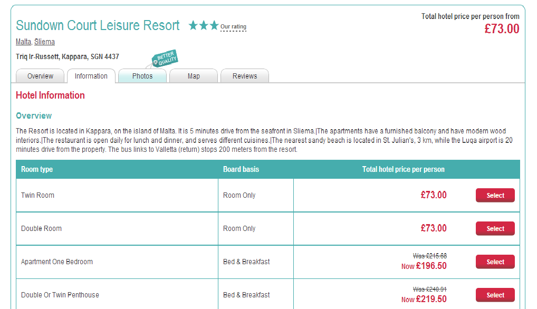Click the Now £219.50 price
Image resolution: width=537 pixels, height=309 pixels.
pyautogui.click(x=424, y=299)
